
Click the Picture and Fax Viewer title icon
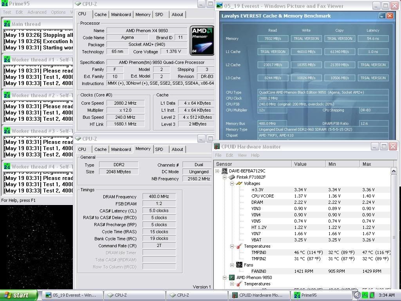219,5
